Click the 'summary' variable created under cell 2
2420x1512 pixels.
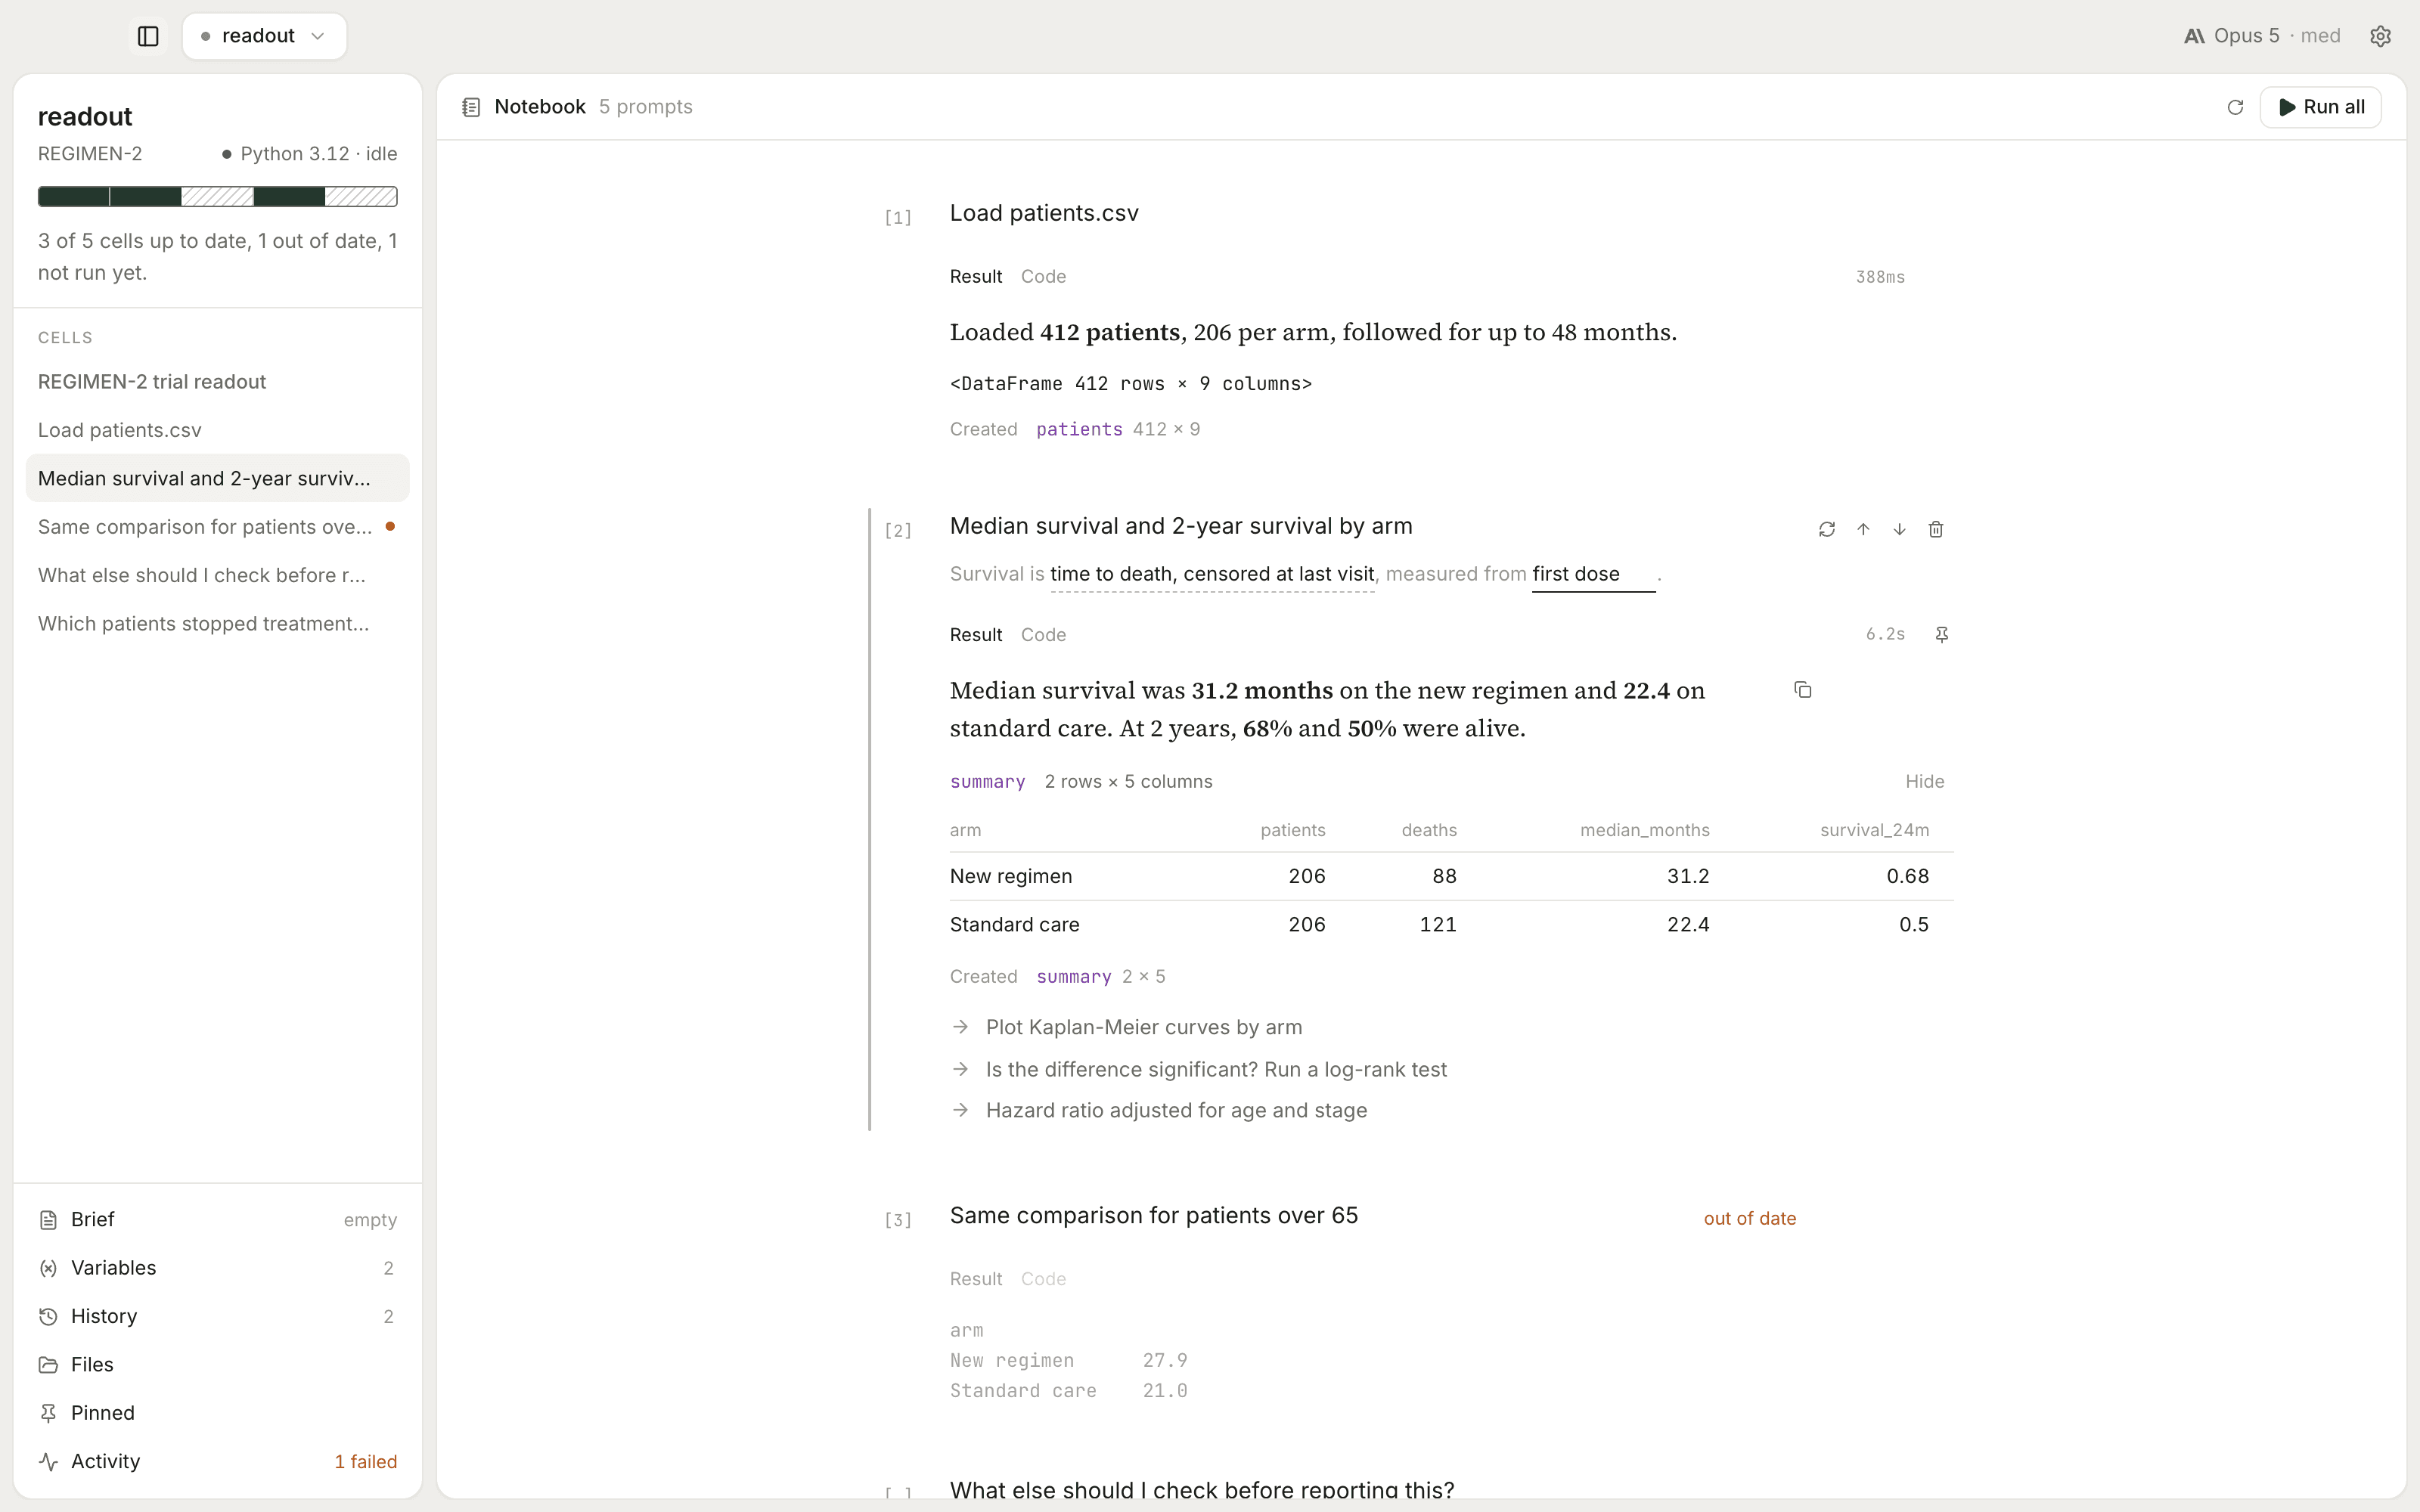pos(1073,976)
